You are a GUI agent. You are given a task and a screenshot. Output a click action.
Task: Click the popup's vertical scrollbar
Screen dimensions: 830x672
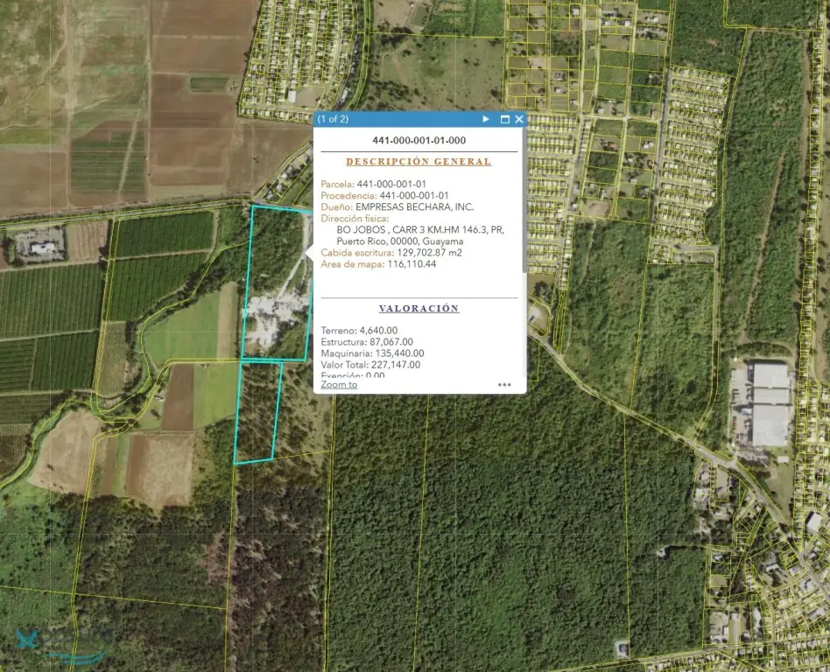[x=524, y=201]
